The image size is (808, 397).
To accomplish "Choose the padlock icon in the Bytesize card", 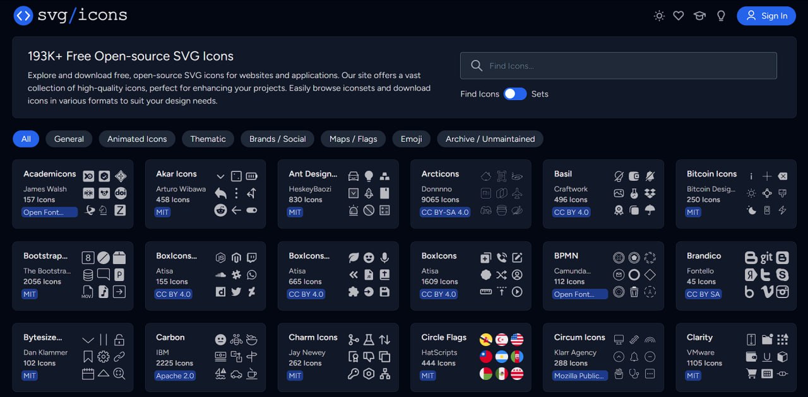I will click(x=119, y=340).
